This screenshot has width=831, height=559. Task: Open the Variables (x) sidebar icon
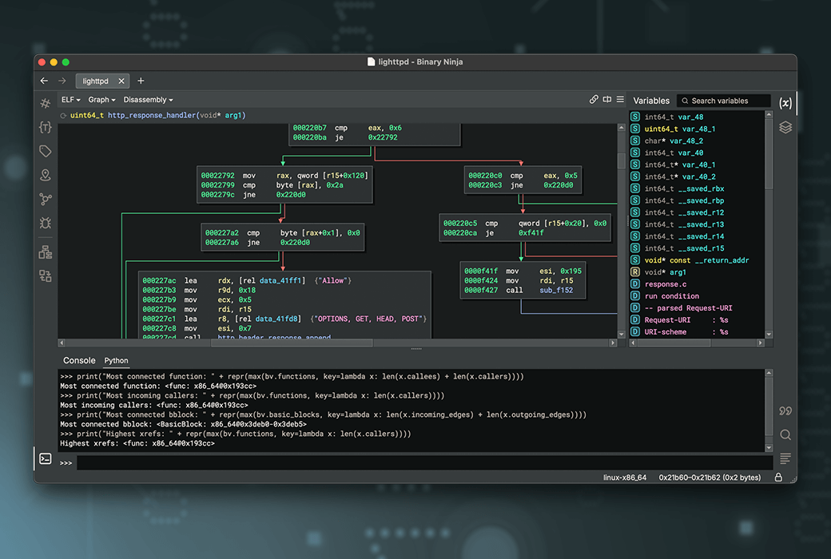(785, 103)
